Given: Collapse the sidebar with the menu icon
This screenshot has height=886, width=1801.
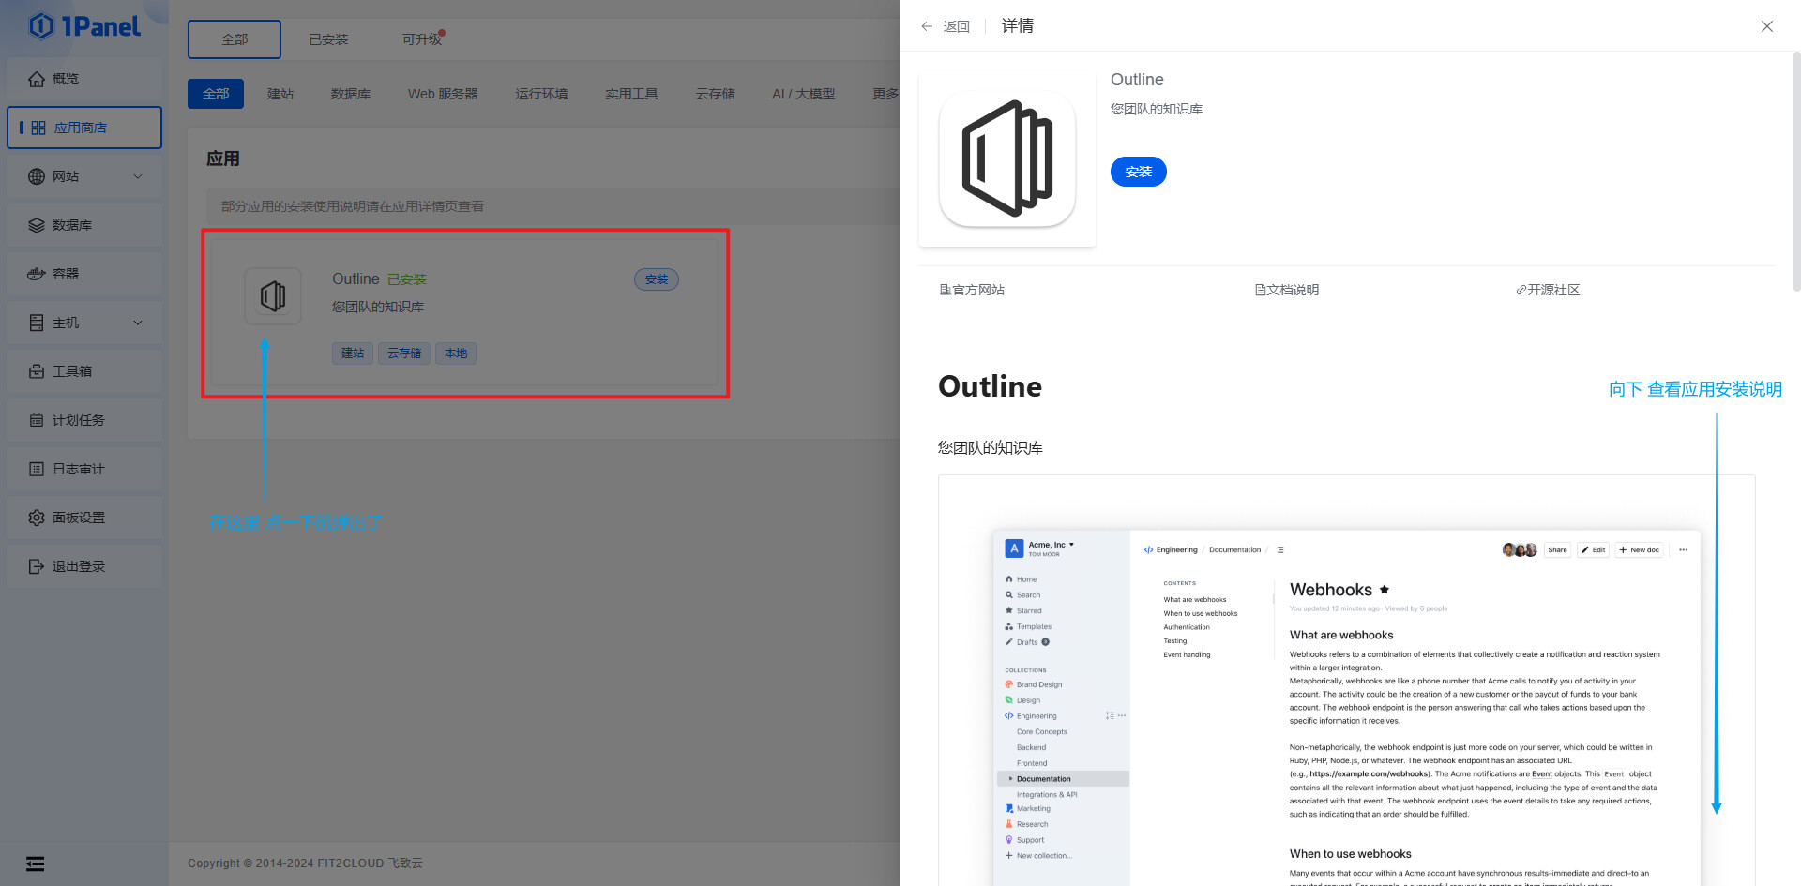Looking at the screenshot, I should point(36,864).
